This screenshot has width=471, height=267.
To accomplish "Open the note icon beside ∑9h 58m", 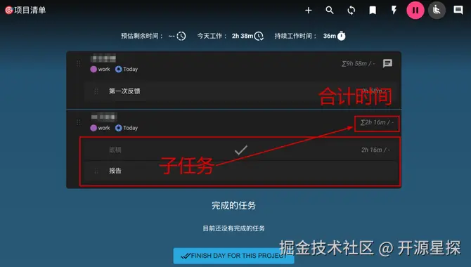I will pos(387,63).
